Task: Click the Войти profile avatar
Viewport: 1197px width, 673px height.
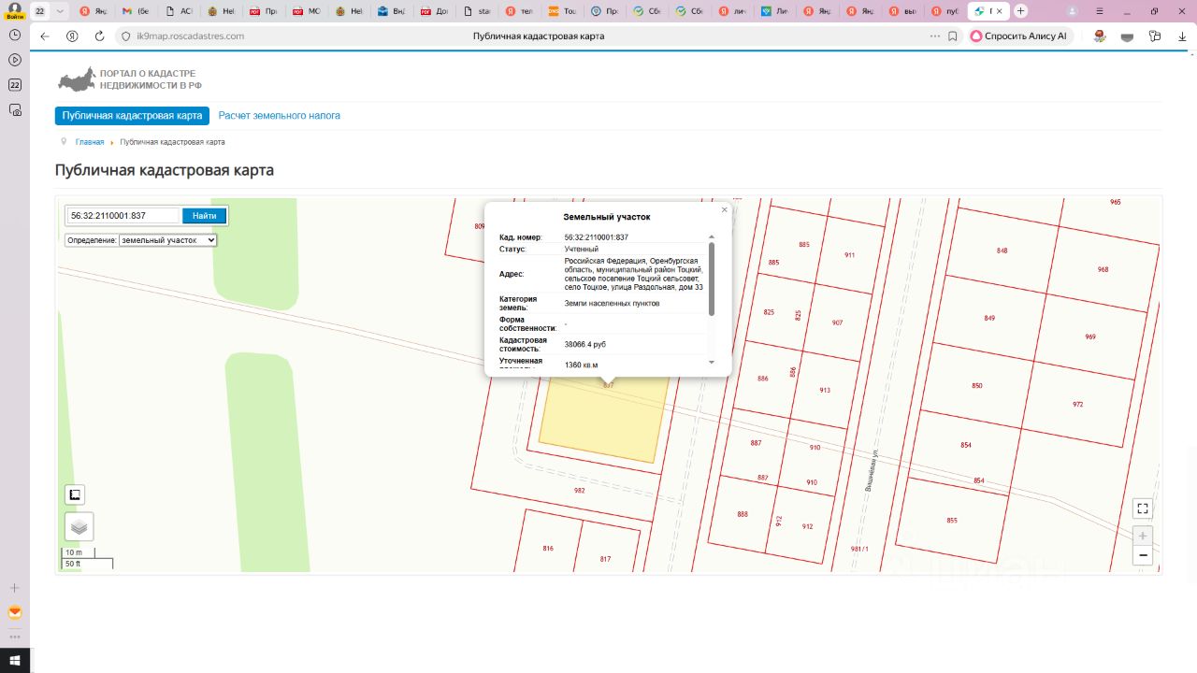Action: click(15, 10)
